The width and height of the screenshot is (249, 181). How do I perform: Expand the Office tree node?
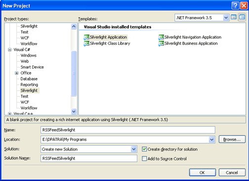pos(16,73)
